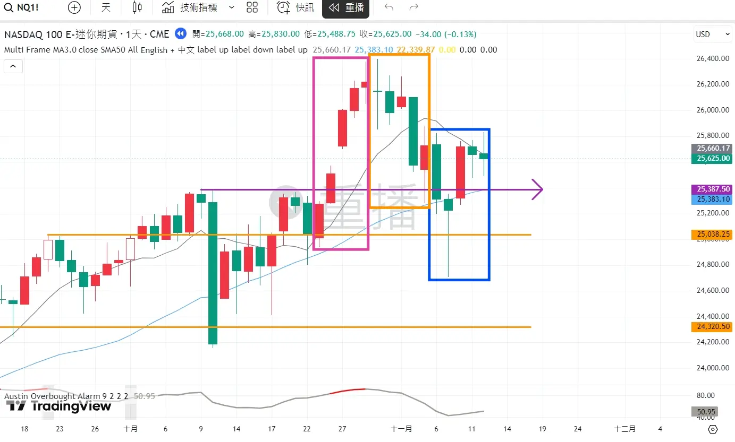Collapse the indicator legend with chevron
The width and height of the screenshot is (735, 442).
13,66
